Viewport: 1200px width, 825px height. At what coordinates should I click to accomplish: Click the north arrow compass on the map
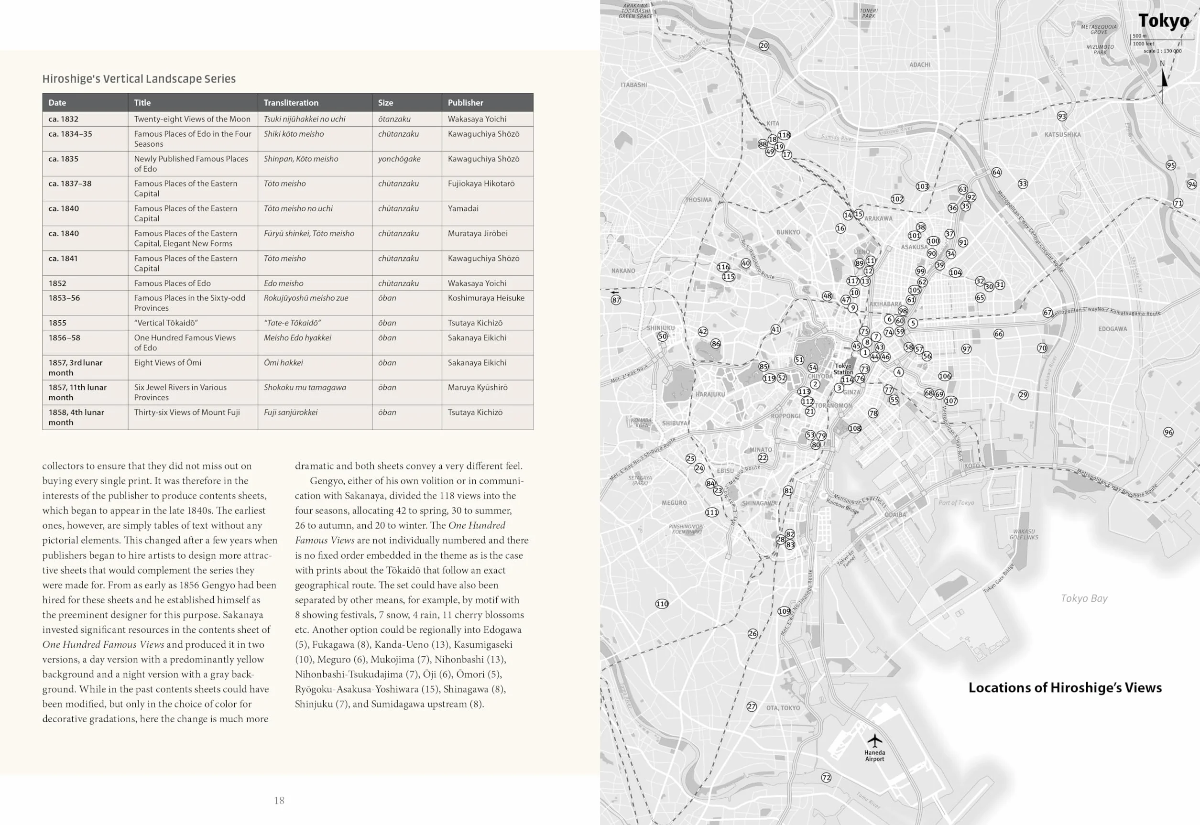coord(1163,81)
